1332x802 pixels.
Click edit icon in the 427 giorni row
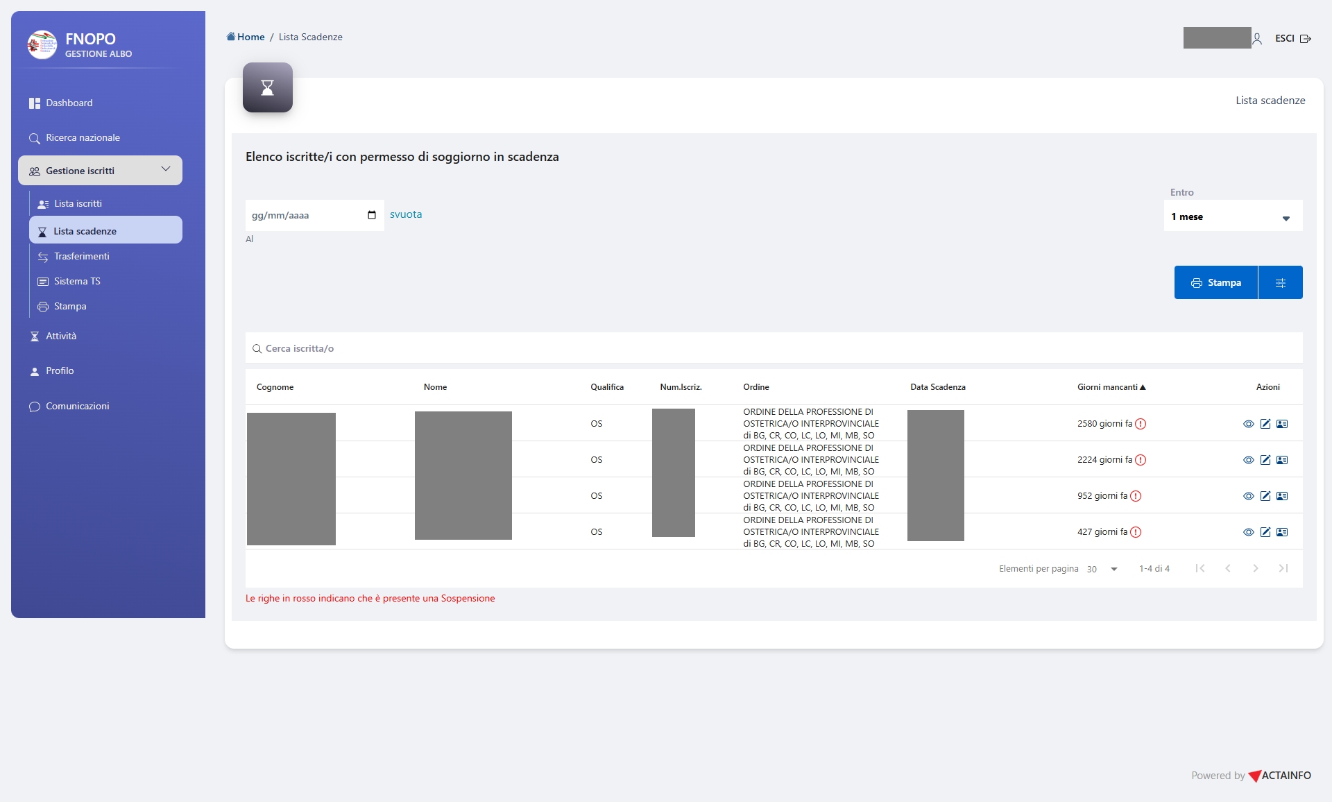click(1265, 532)
